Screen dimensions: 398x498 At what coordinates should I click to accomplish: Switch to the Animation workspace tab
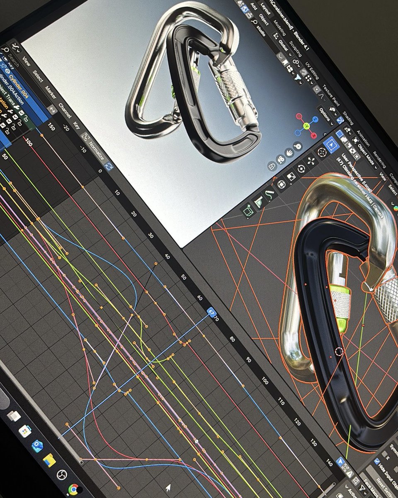(363, 138)
